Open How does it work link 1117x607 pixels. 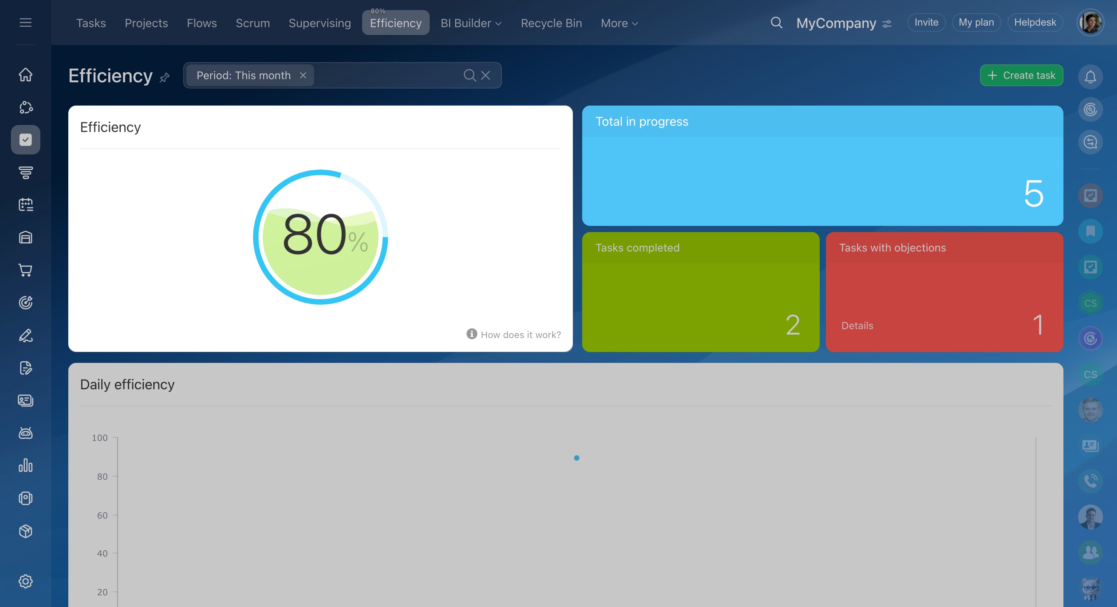tap(520, 335)
